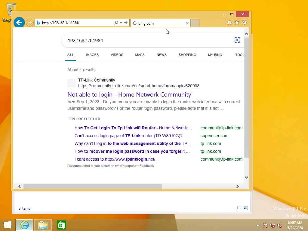Select the ALL search tab
Screen dimensions: 308x231
click(70, 55)
